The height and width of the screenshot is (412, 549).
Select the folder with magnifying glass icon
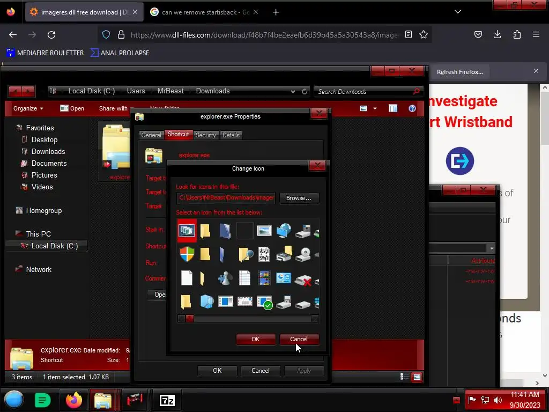tap(246, 254)
